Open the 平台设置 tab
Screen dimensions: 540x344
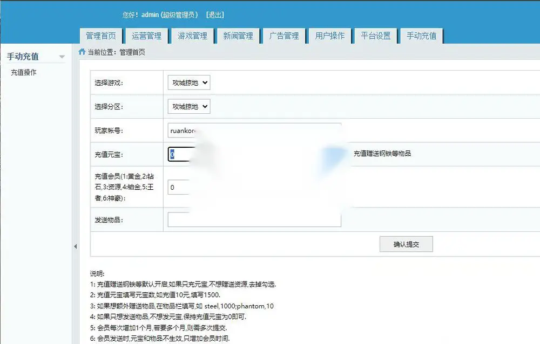click(376, 36)
